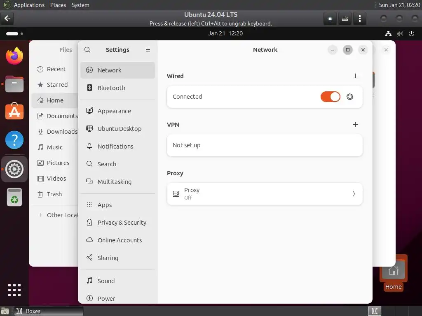422x316 pixels.
Task: Click the guest muted volume icon
Action: point(400,34)
